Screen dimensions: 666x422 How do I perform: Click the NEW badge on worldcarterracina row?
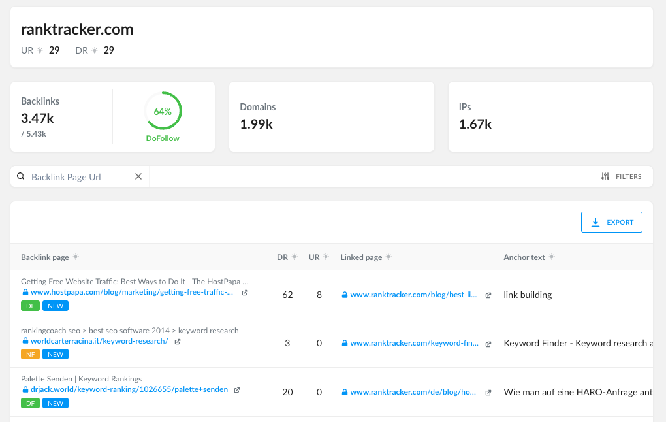(x=55, y=355)
